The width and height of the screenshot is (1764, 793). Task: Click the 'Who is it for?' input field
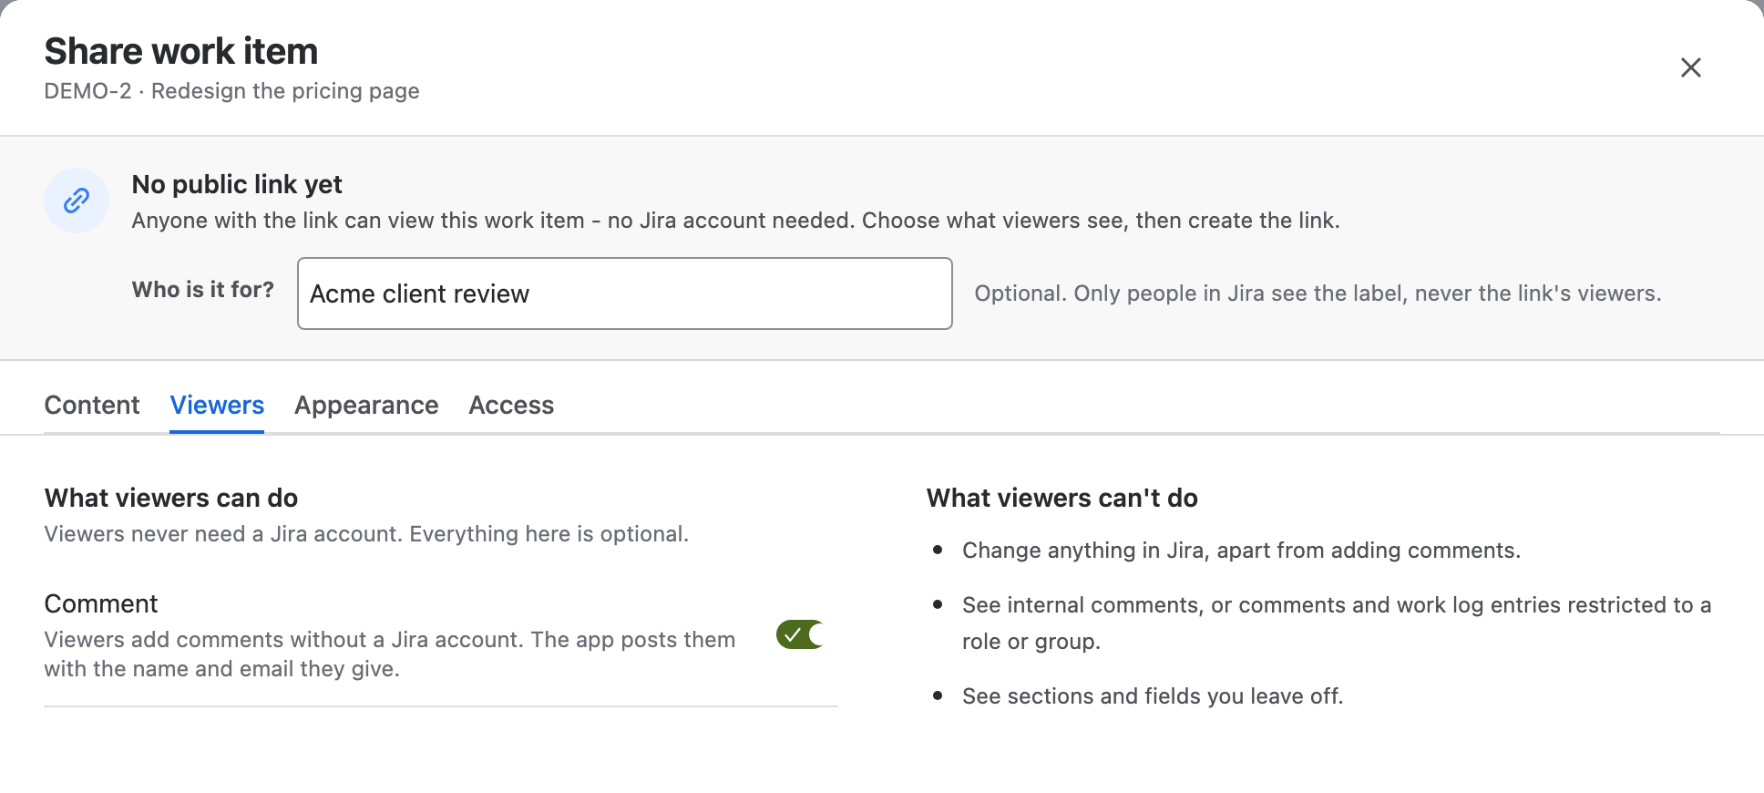pos(625,294)
